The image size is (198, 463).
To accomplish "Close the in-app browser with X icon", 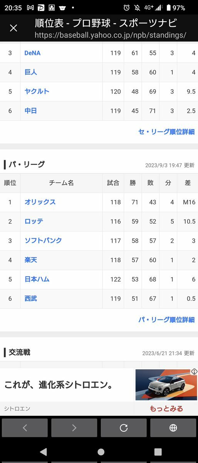I will click(x=13, y=28).
